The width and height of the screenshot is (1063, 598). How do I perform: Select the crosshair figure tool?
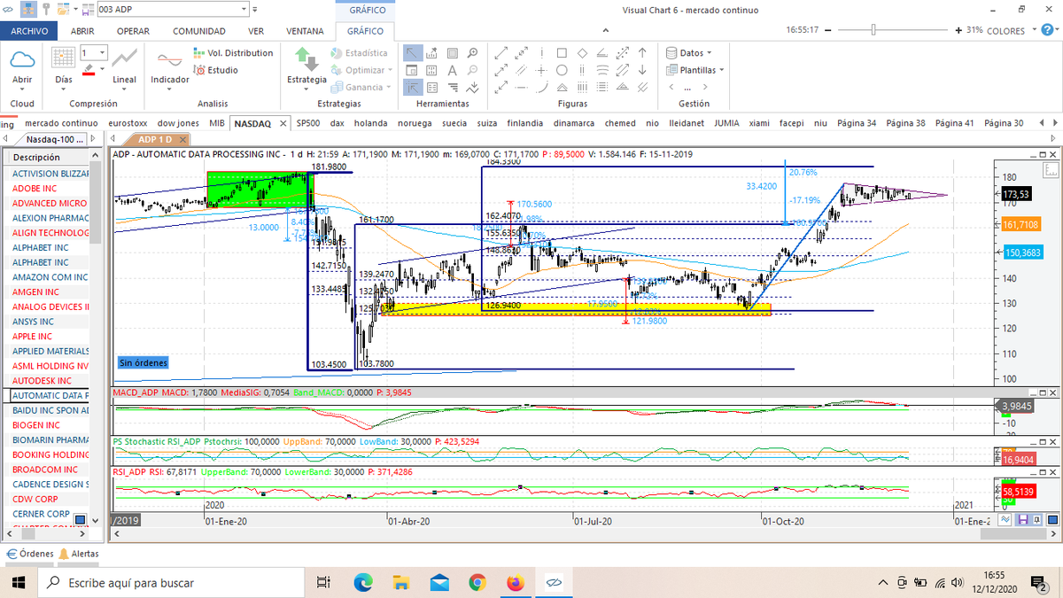(542, 70)
